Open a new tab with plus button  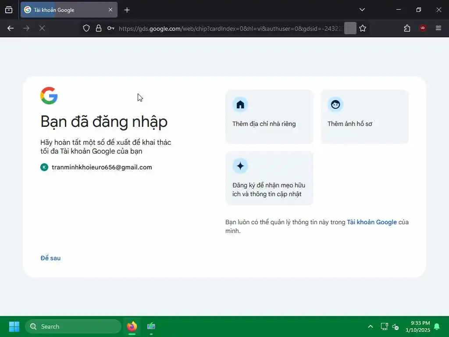(x=127, y=10)
